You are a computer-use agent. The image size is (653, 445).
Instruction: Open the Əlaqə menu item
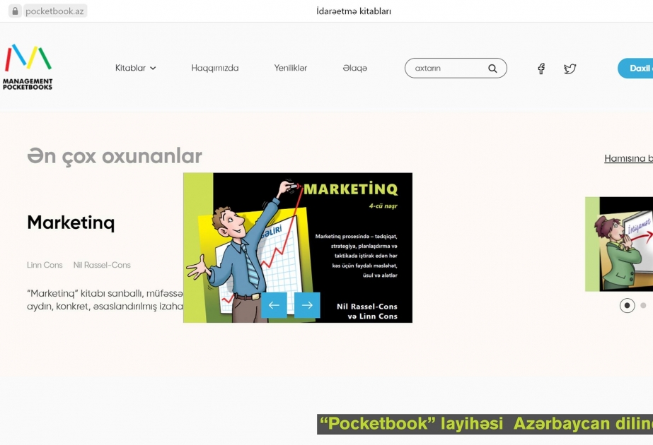click(x=355, y=68)
